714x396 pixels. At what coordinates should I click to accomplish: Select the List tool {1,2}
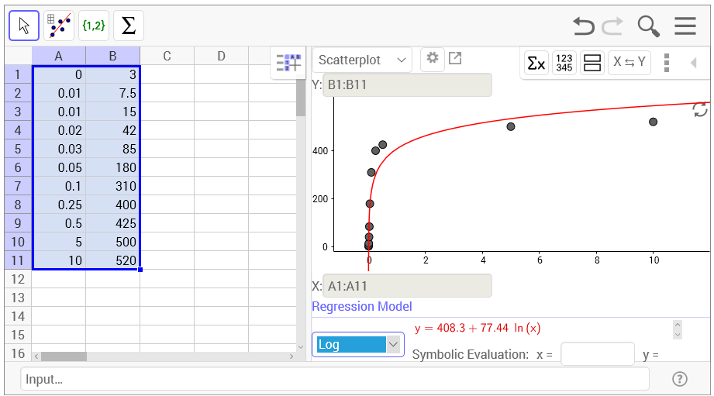pos(94,26)
